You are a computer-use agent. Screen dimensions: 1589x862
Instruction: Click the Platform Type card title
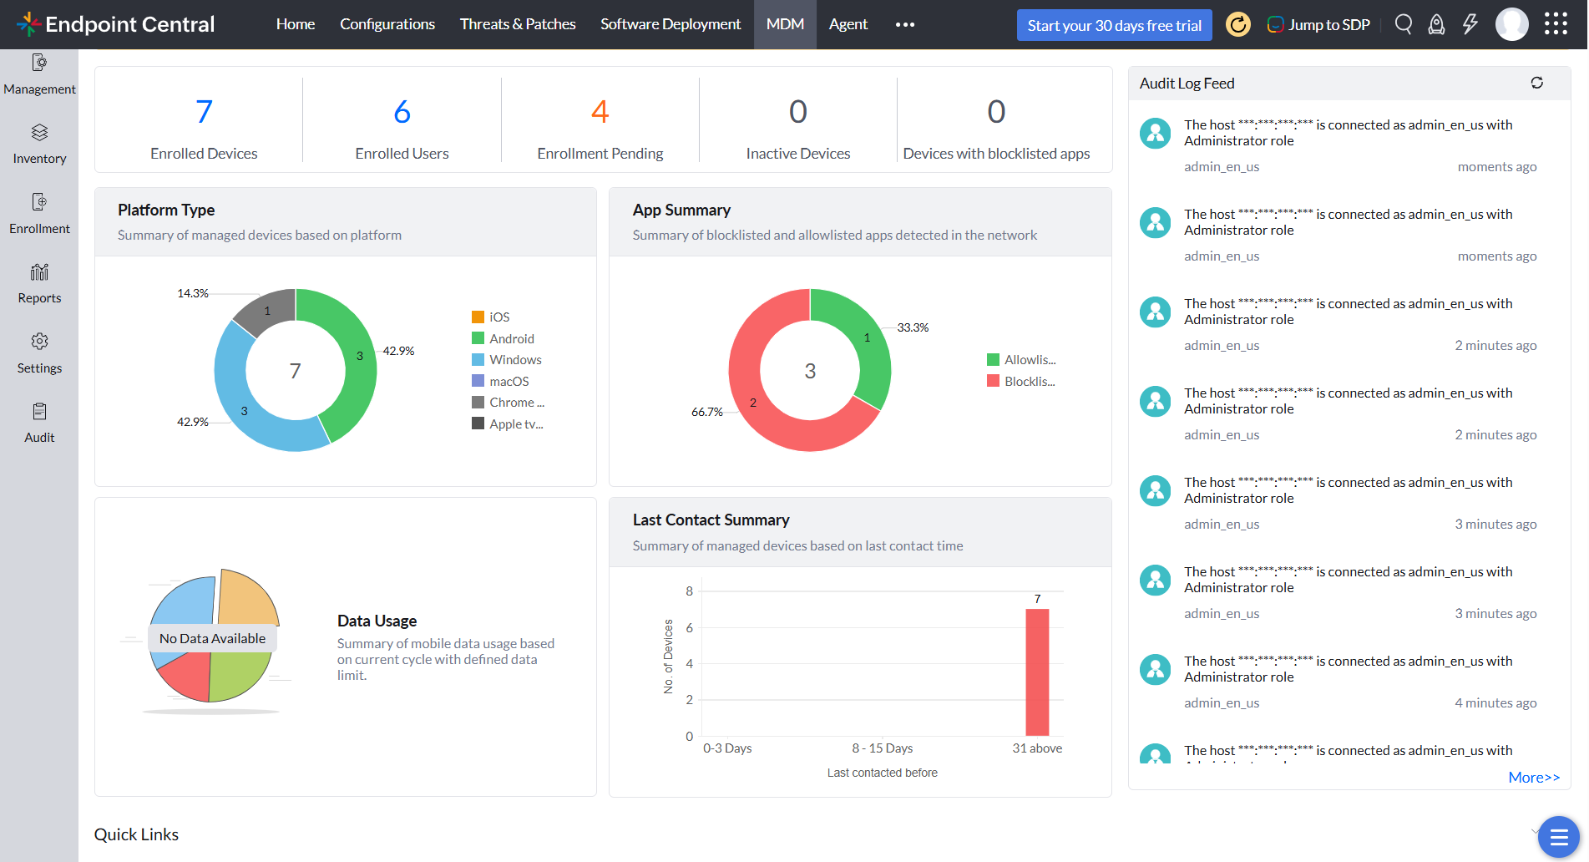click(x=166, y=210)
